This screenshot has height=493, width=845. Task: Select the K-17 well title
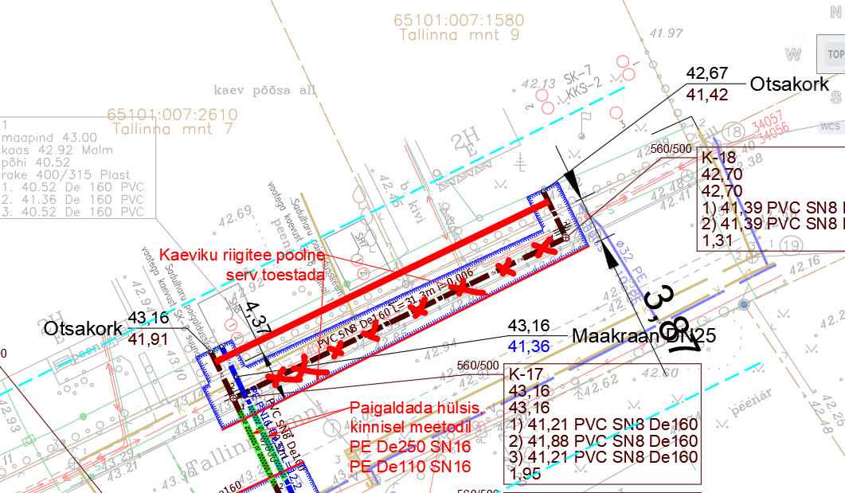coord(526,374)
